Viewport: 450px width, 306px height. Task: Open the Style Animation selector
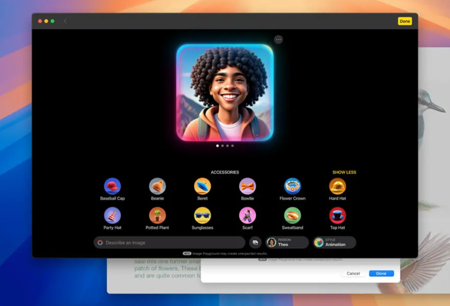[x=334, y=242]
